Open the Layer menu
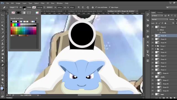 [24, 3]
